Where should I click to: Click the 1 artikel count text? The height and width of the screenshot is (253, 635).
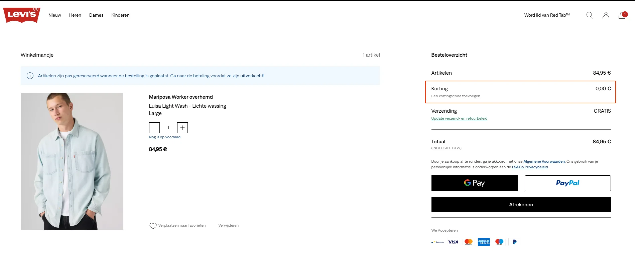click(371, 55)
